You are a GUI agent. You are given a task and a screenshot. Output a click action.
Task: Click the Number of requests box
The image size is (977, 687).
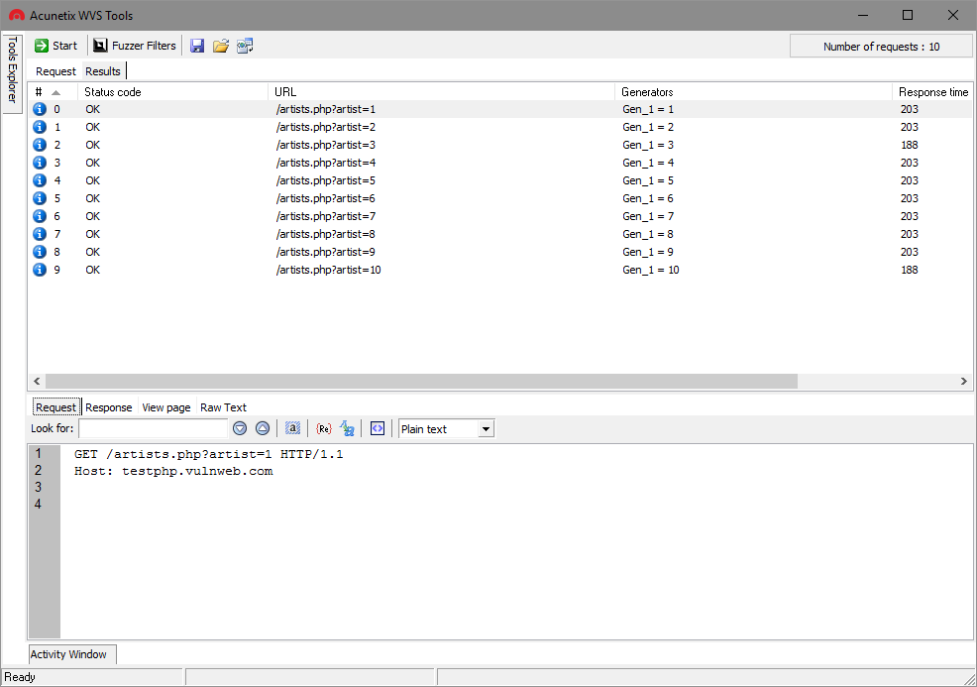(x=881, y=47)
